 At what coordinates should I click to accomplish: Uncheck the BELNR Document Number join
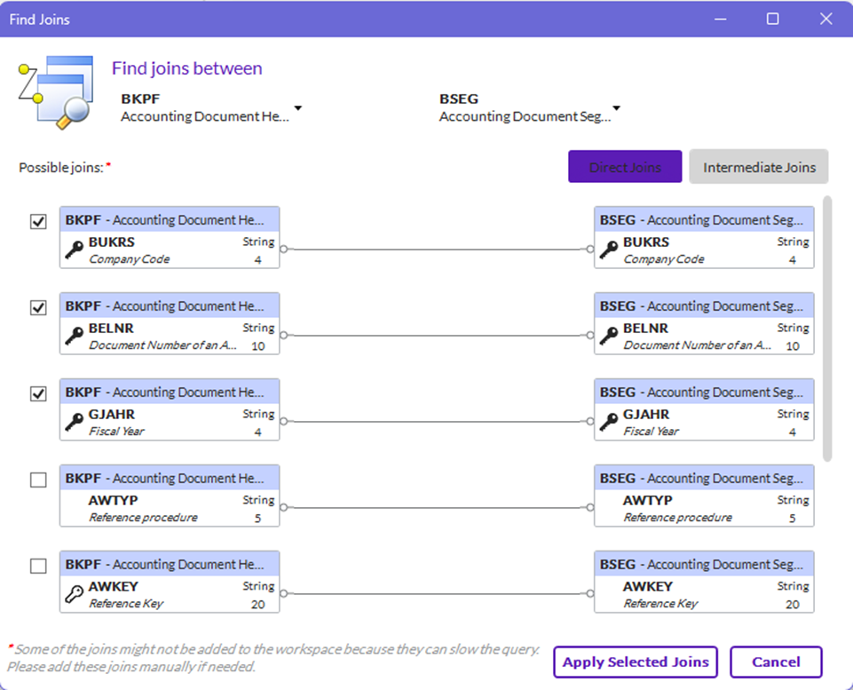[x=38, y=307]
